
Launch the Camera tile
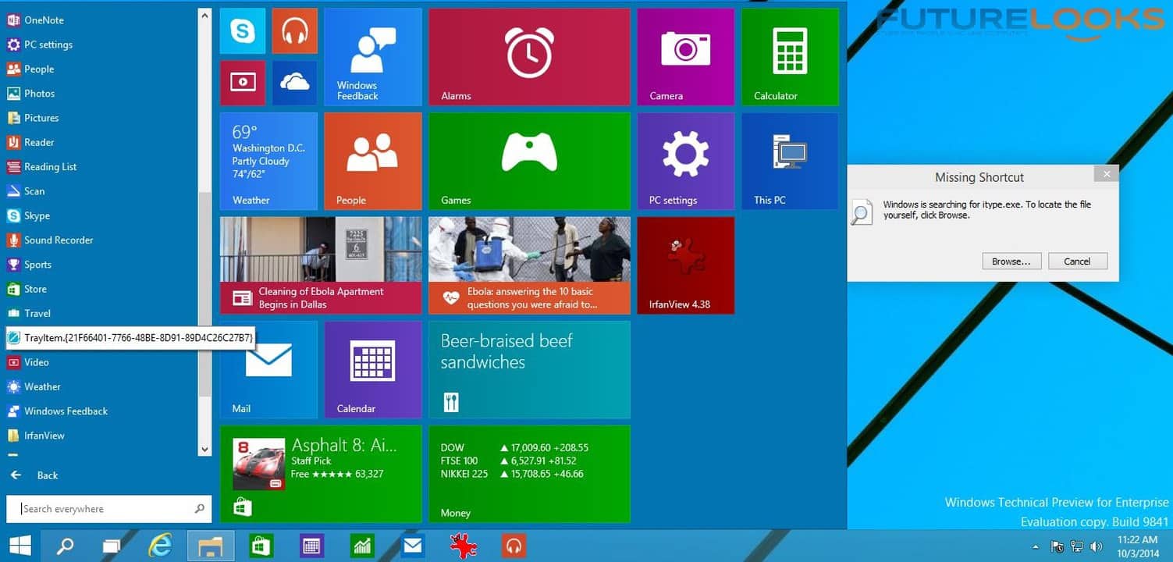click(x=685, y=57)
